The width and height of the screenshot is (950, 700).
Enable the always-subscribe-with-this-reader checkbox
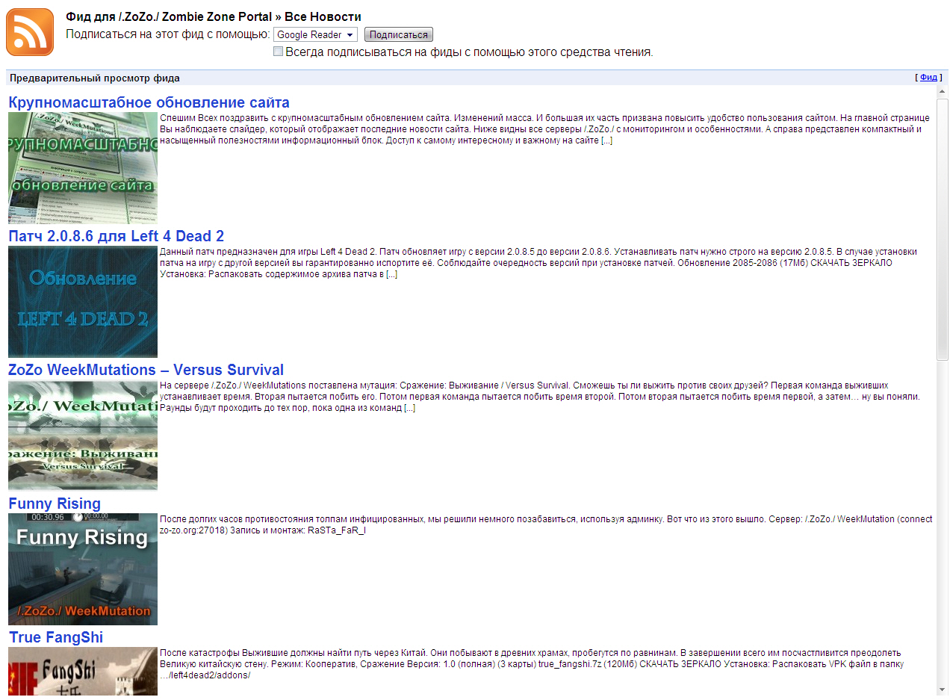click(x=279, y=52)
